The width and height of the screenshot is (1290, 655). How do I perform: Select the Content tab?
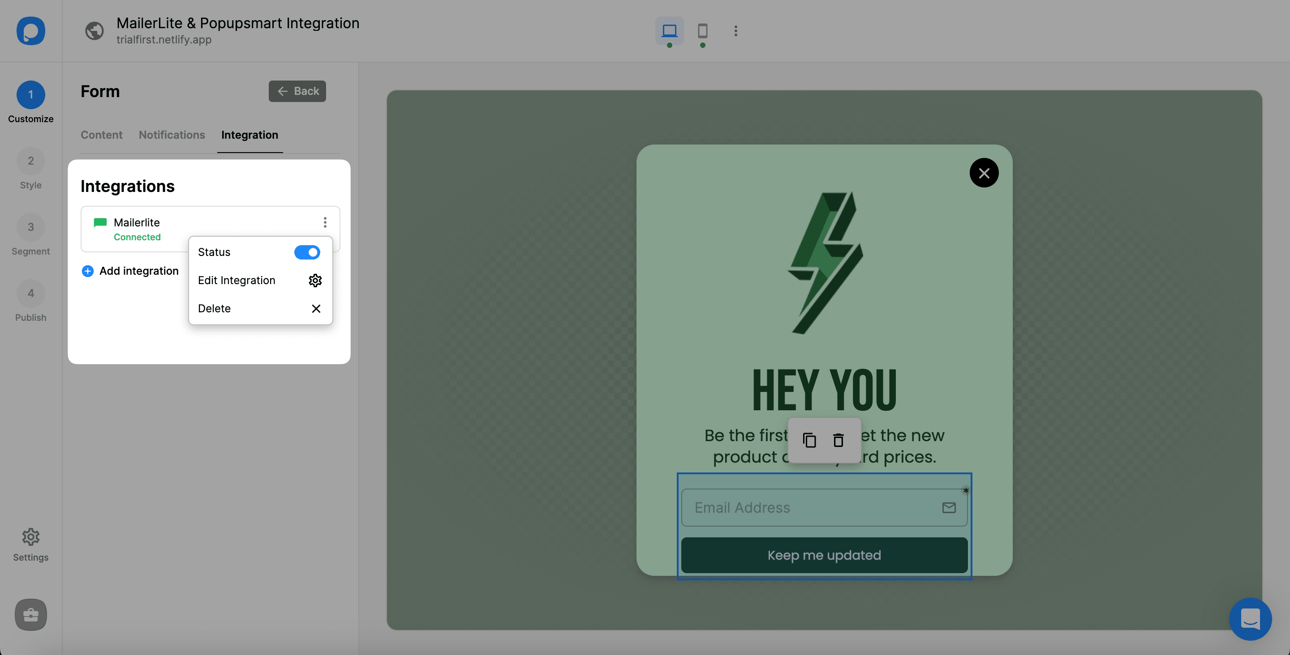pyautogui.click(x=101, y=135)
